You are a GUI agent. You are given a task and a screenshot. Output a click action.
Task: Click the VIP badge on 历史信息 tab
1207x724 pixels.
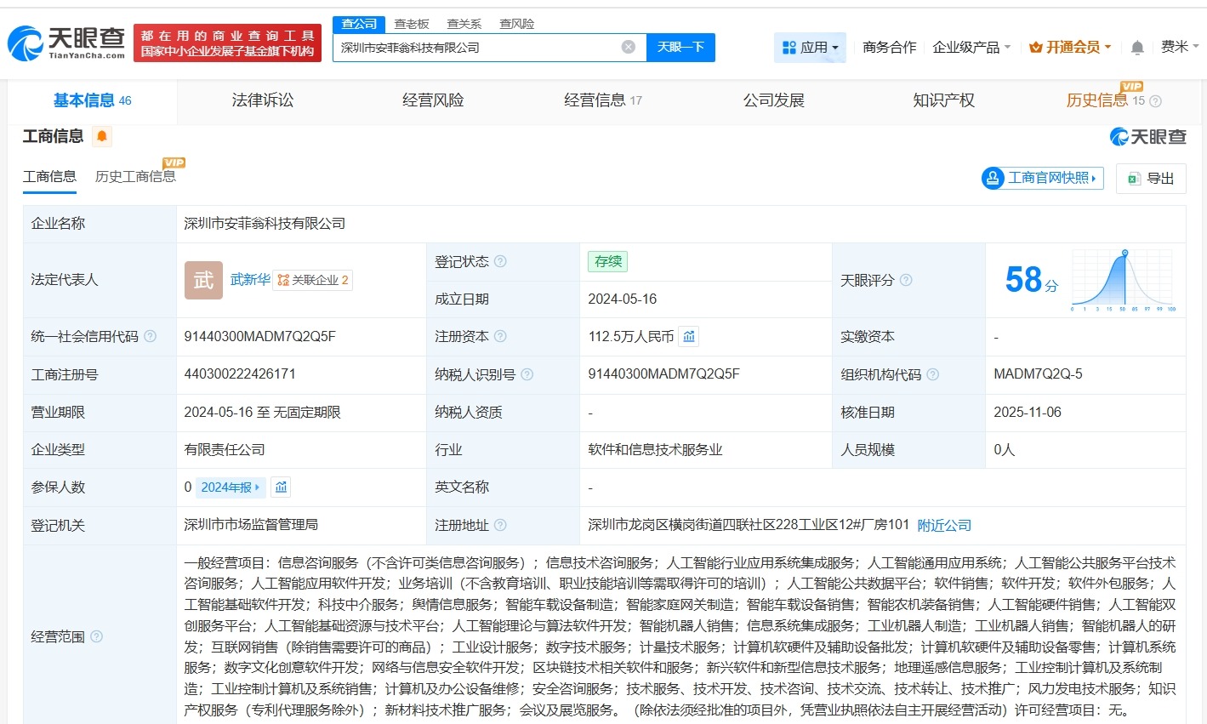1131,86
